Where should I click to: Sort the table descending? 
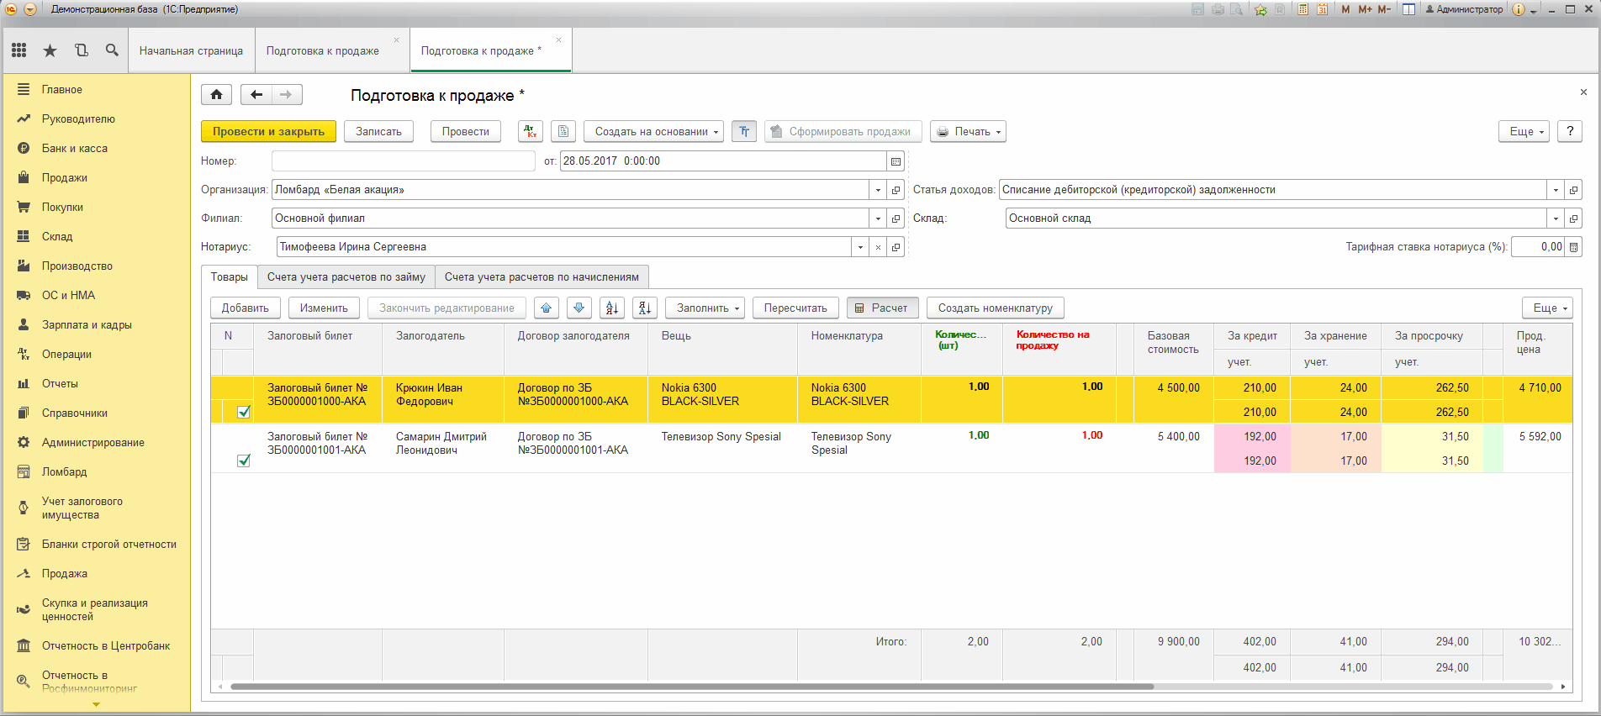pyautogui.click(x=645, y=308)
